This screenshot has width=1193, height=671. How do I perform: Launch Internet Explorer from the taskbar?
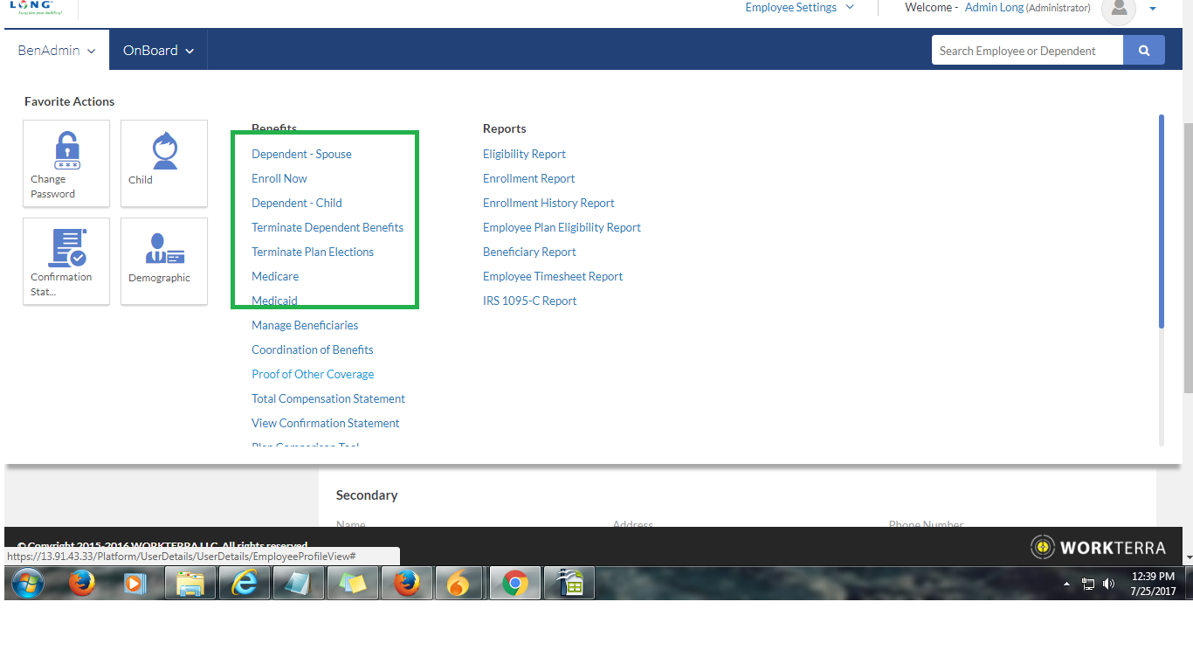[244, 583]
